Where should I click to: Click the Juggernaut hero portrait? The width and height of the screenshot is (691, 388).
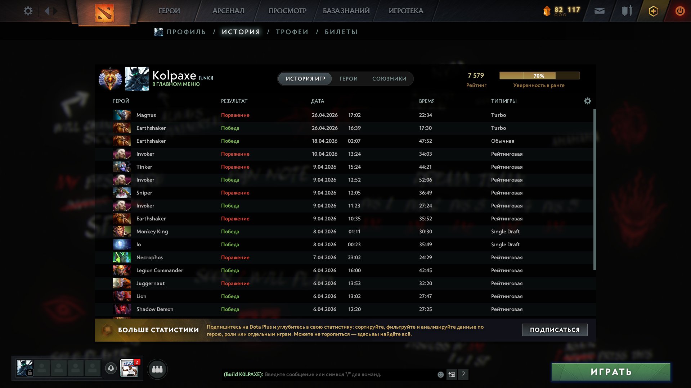[122, 283]
